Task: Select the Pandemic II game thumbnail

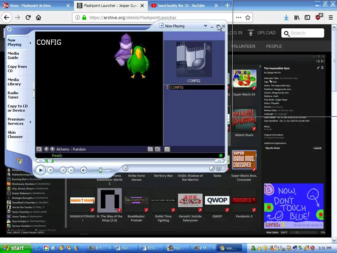Action: tap(244, 200)
